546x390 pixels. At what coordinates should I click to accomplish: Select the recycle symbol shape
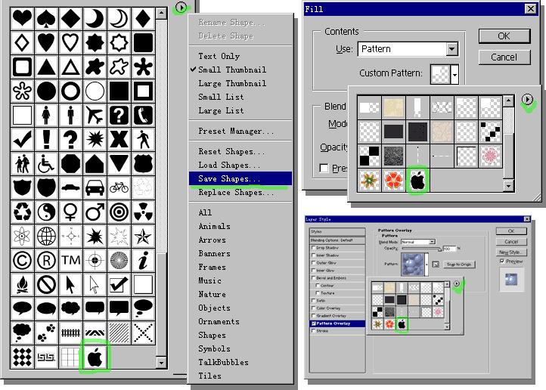(23, 211)
